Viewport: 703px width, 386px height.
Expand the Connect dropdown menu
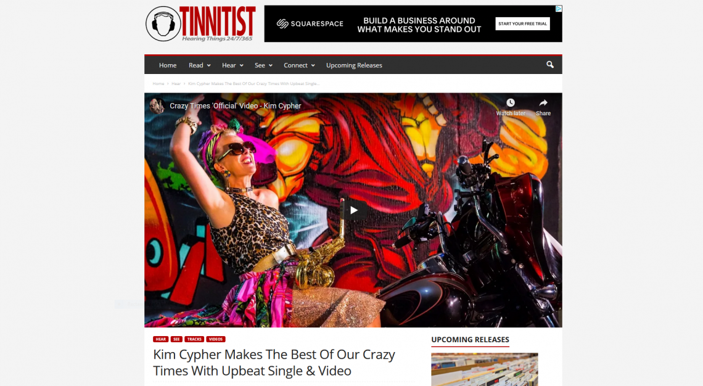coord(299,65)
